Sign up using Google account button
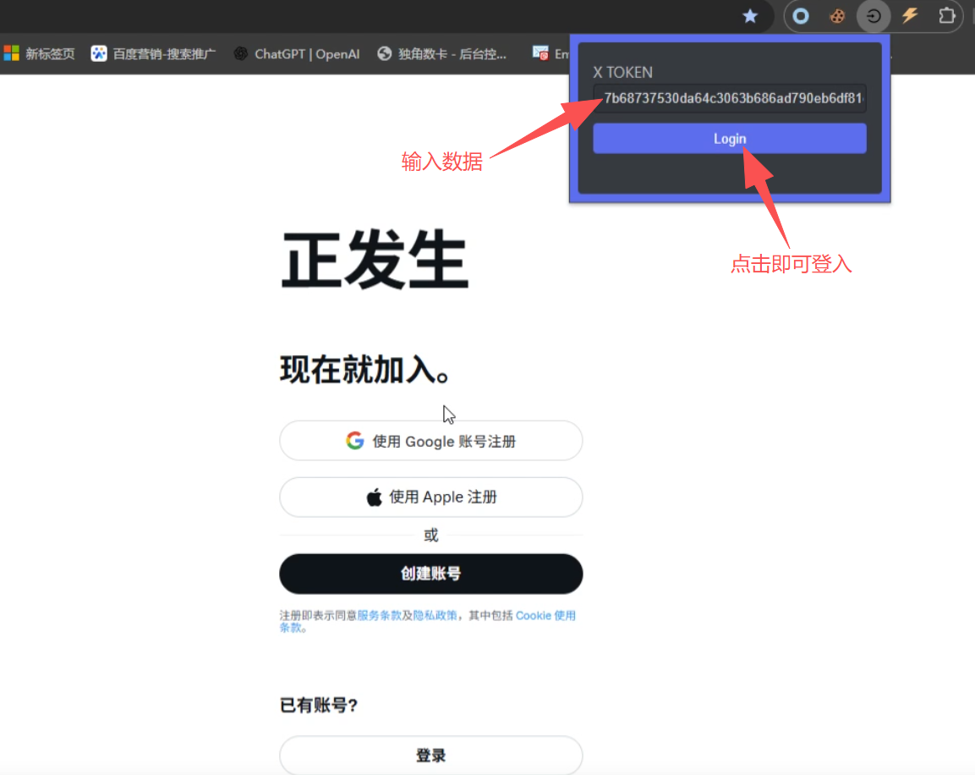The width and height of the screenshot is (975, 775). click(x=431, y=441)
